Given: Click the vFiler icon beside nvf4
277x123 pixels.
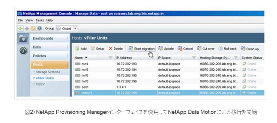Looking at the screenshot, I should coord(77,64).
